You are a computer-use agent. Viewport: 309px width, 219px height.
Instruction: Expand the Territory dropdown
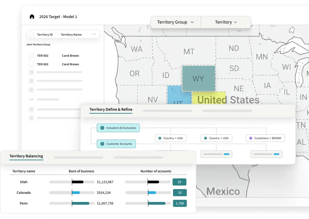coord(226,22)
